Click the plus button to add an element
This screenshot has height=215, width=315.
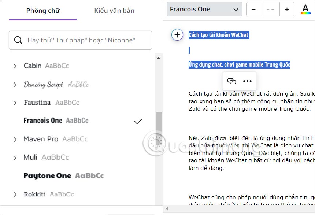(177, 35)
